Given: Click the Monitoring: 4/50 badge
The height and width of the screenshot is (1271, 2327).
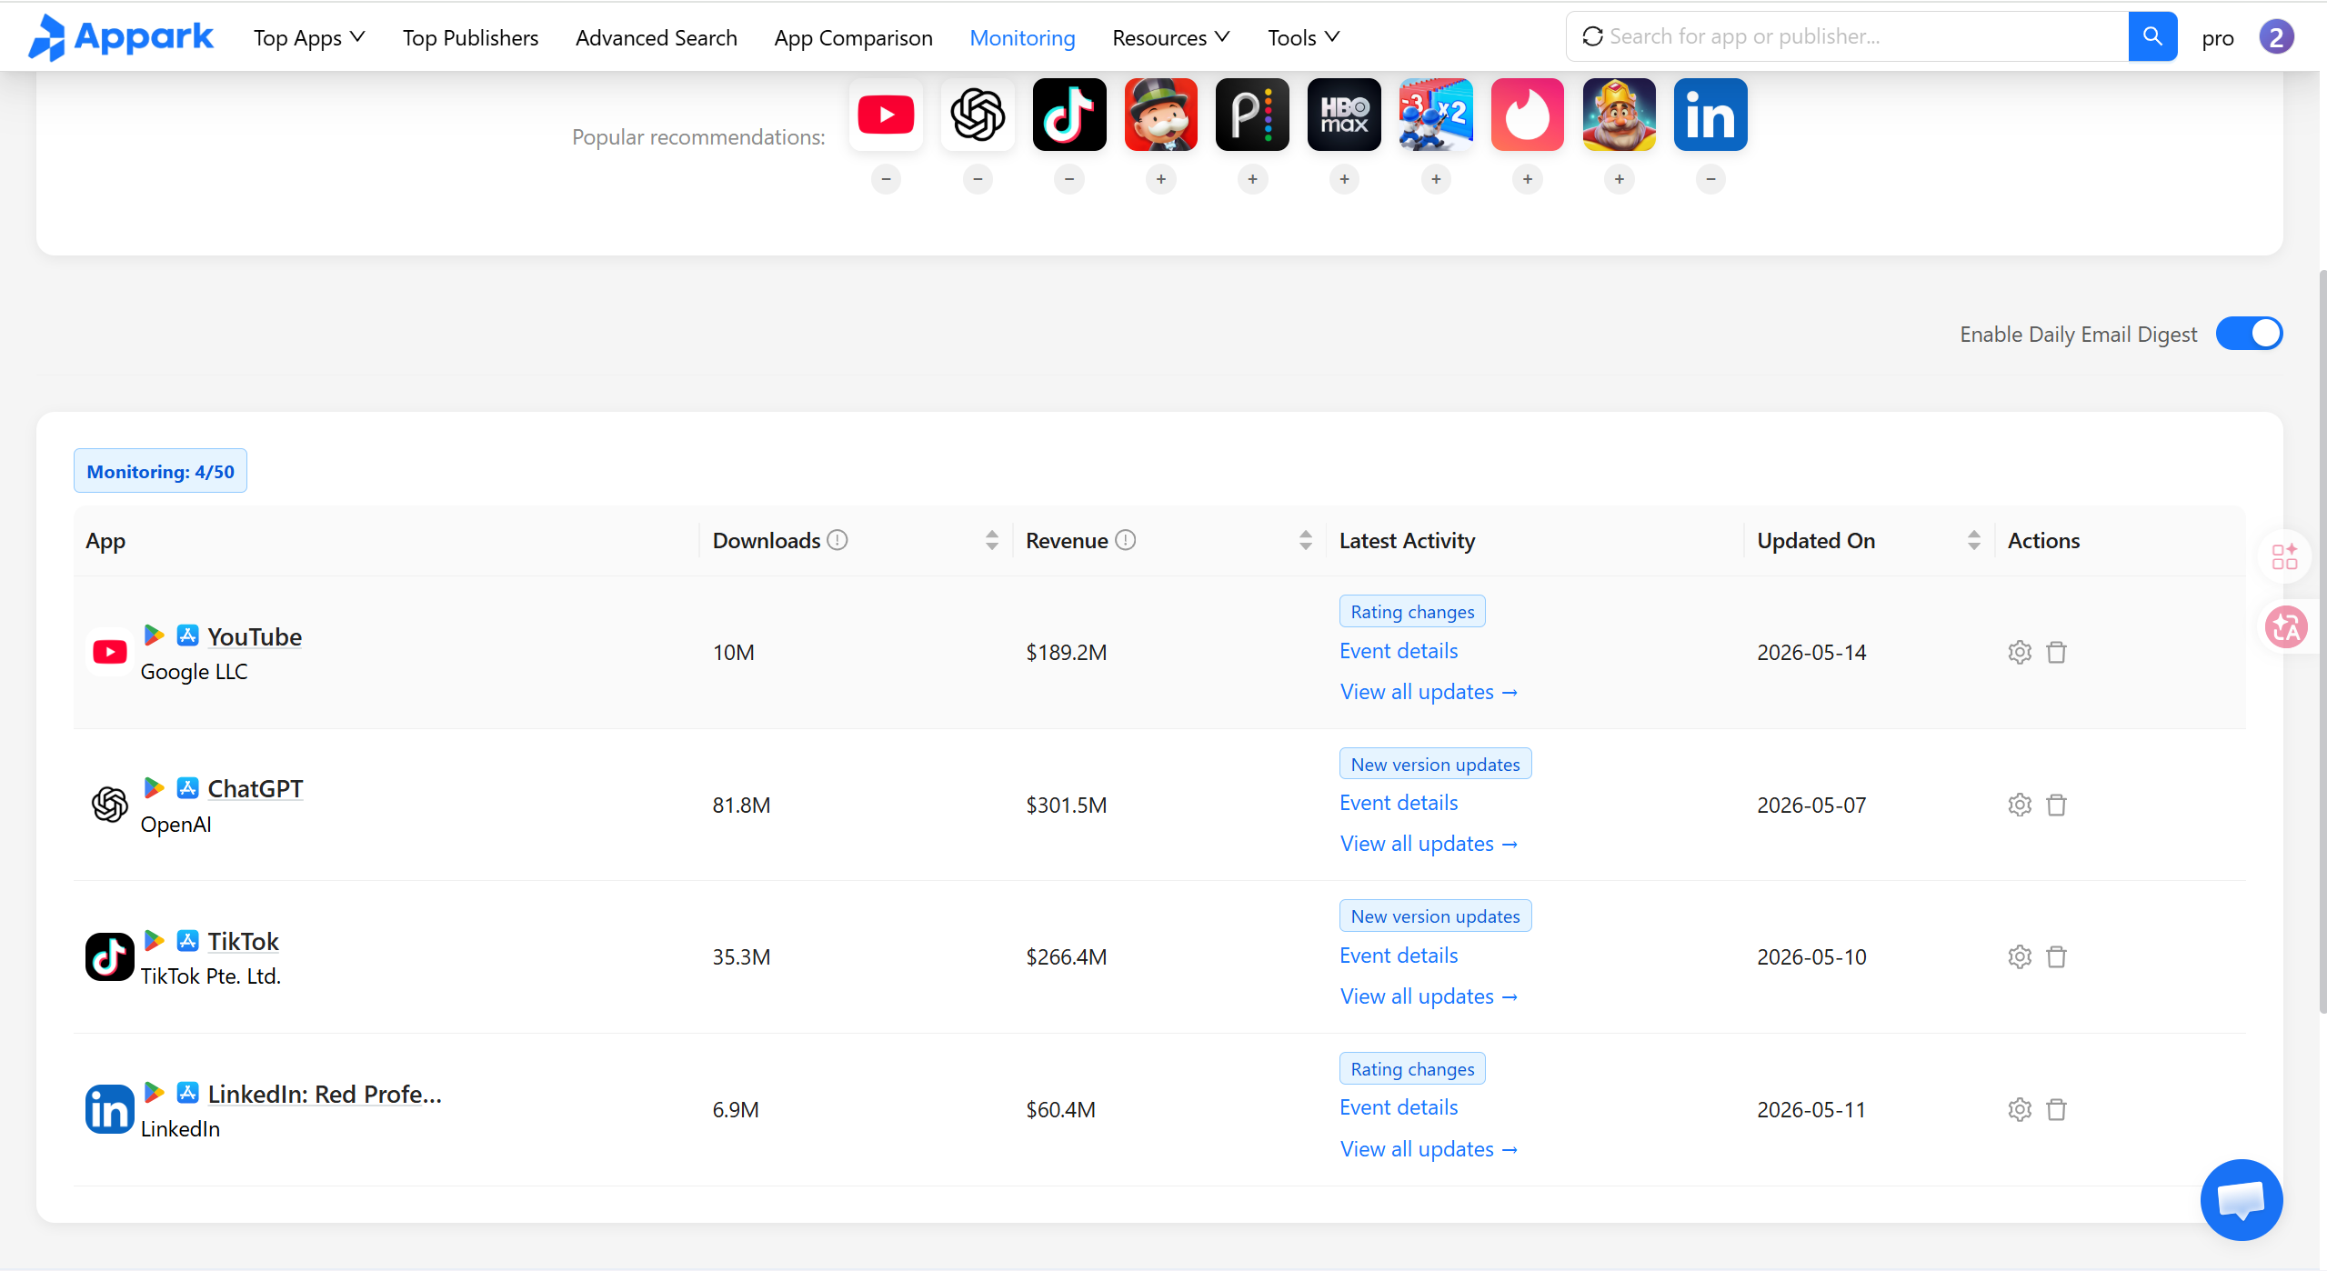Looking at the screenshot, I should [160, 471].
